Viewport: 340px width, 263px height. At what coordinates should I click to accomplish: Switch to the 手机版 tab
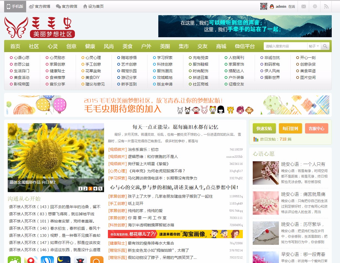tap(15, 6)
